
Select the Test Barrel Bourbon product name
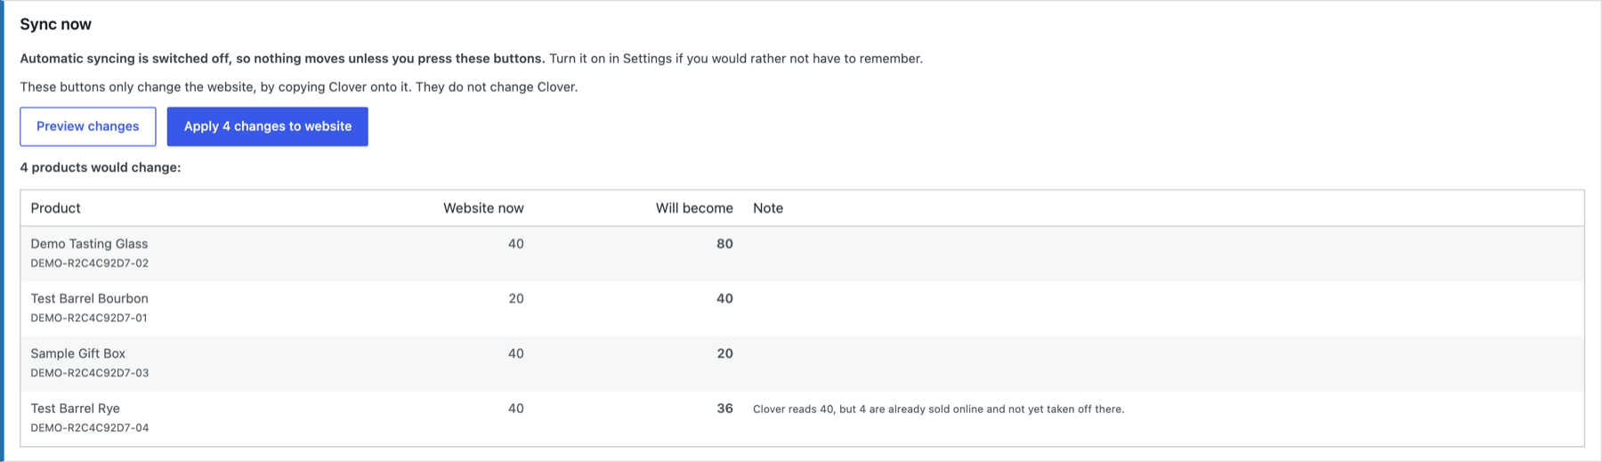click(89, 298)
